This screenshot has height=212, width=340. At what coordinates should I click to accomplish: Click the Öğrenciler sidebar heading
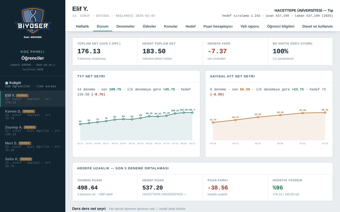[x=32, y=58]
